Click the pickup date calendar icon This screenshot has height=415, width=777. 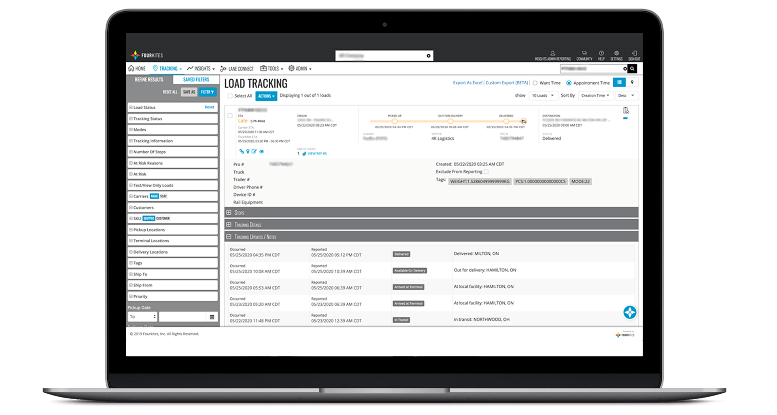click(212, 317)
